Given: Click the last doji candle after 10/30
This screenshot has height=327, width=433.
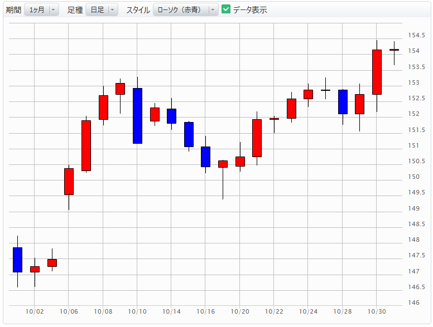Looking at the screenshot, I should tap(394, 50).
